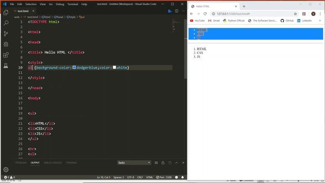325x183 pixels.
Task: Change language mode via HTML status item
Action: 149,177
